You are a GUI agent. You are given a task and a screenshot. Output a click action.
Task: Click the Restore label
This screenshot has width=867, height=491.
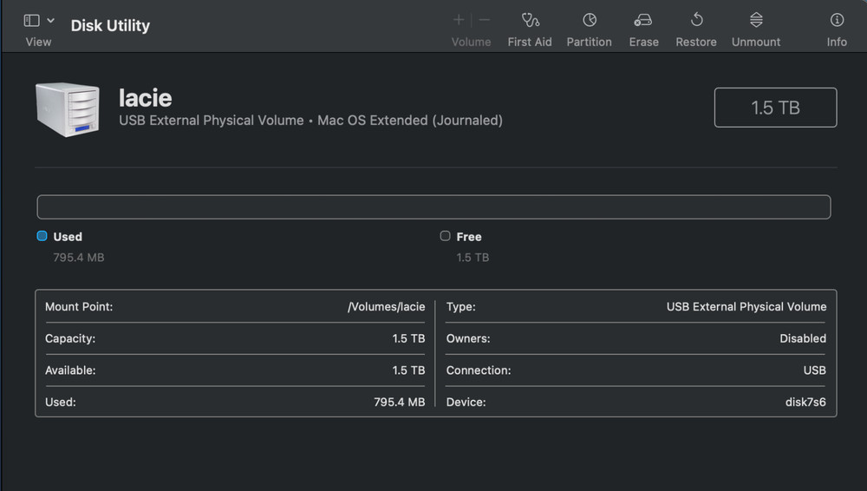[696, 42]
